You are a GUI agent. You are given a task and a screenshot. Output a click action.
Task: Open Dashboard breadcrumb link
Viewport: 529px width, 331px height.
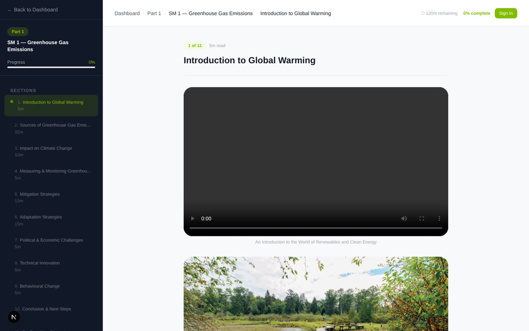(x=127, y=13)
